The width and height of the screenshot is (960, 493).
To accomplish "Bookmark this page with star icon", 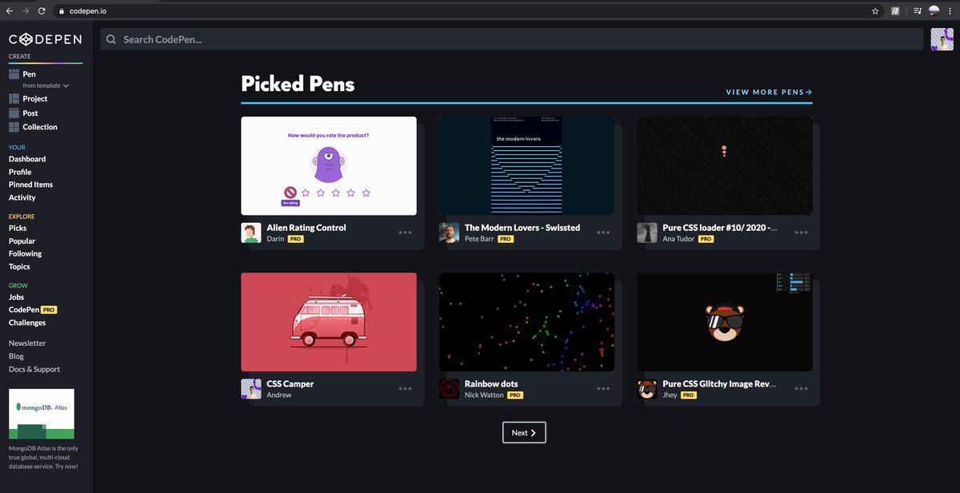I will click(x=875, y=11).
